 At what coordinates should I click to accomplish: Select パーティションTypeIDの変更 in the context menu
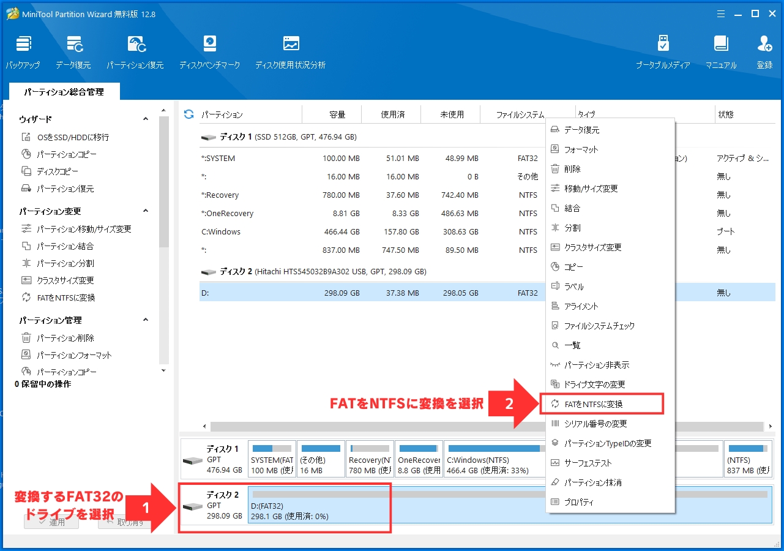coord(610,443)
